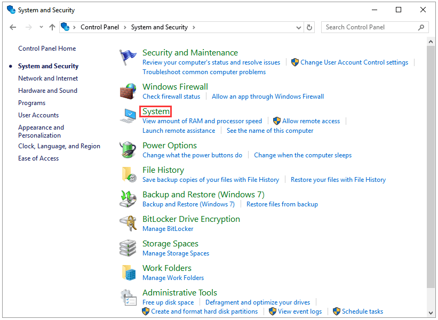Image resolution: width=438 pixels, height=320 pixels.
Task: Click the BitLocker lock and key icon
Action: (x=128, y=223)
